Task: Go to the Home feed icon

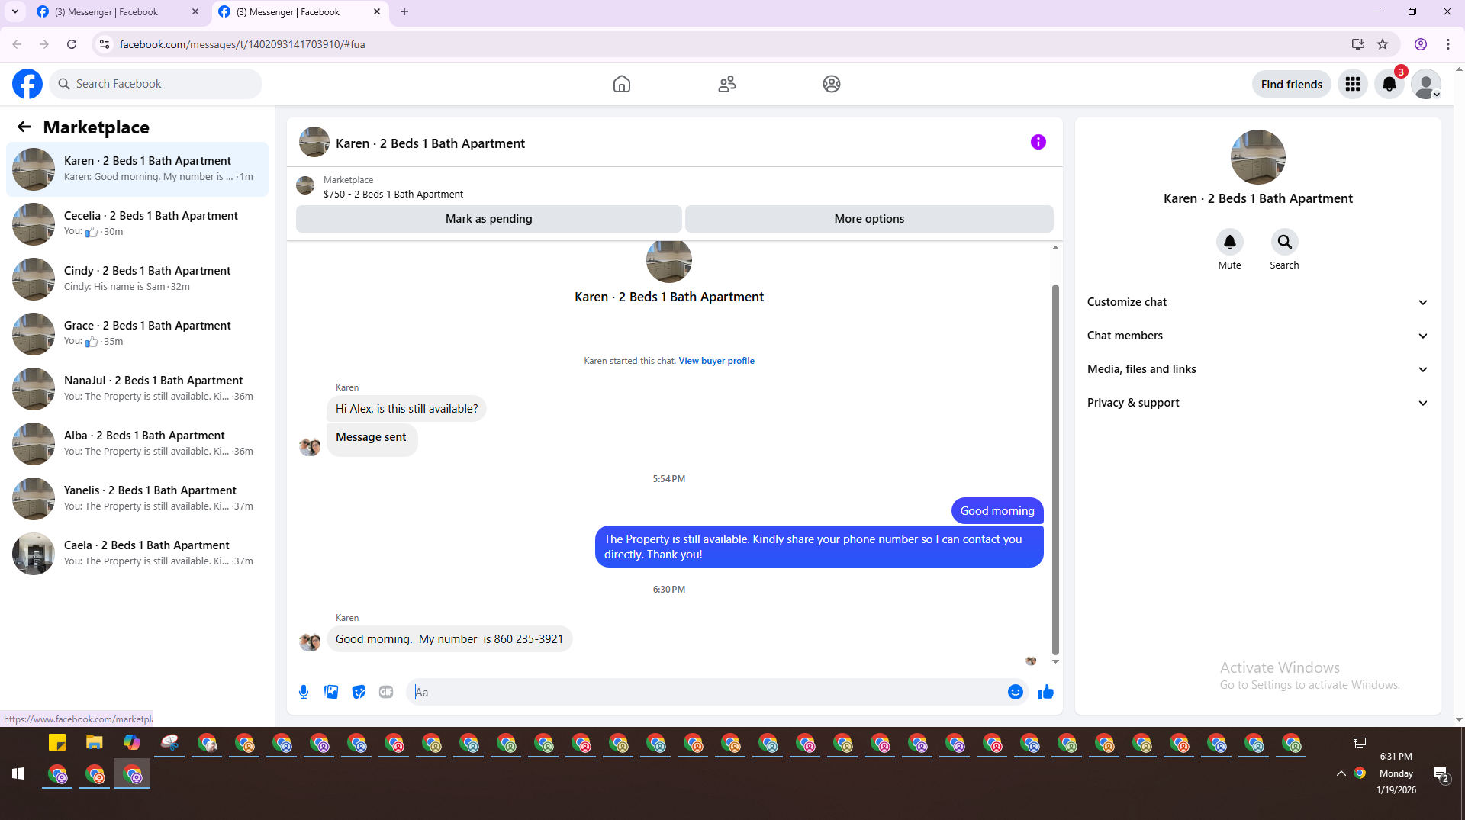Action: pos(622,84)
